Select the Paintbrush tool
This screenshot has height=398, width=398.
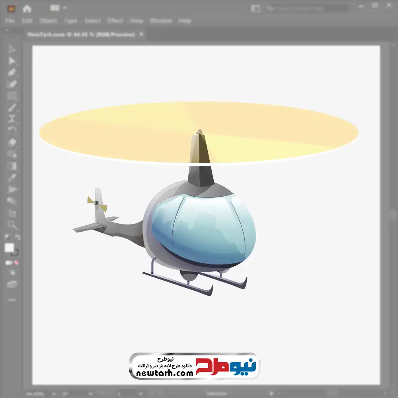(12, 107)
